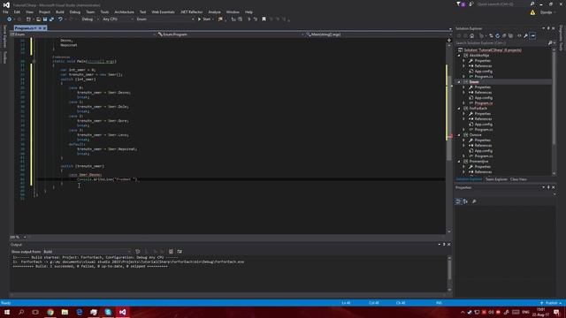This screenshot has width=566, height=318.
Task: Clear all text in Output window
Action: (171, 252)
